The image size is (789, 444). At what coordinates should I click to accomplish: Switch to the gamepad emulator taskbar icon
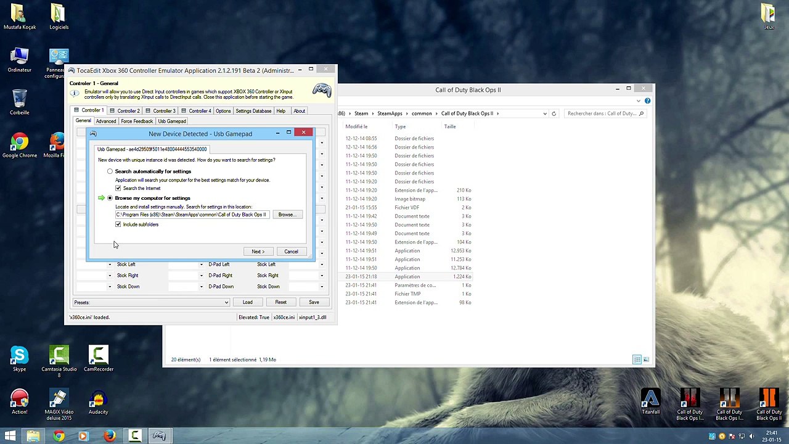[159, 437]
